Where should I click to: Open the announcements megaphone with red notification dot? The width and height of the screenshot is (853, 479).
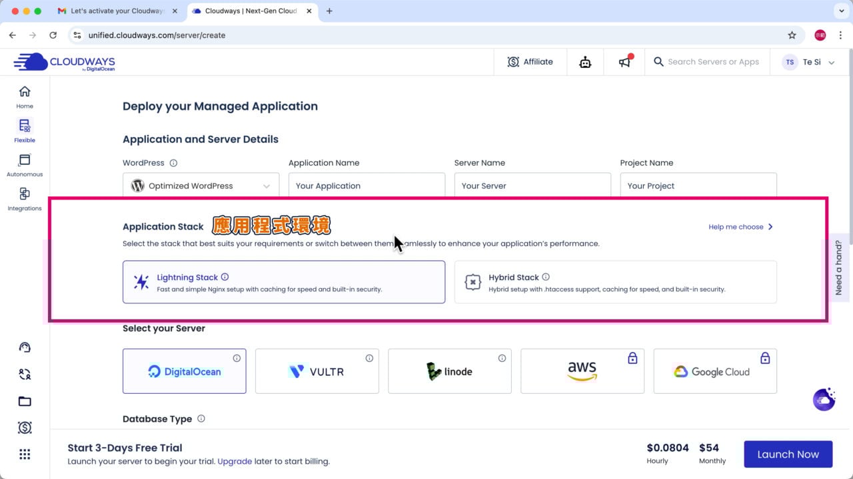(624, 61)
